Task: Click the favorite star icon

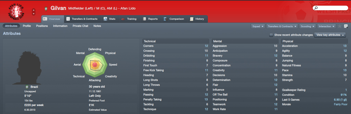Action: (x=340, y=26)
